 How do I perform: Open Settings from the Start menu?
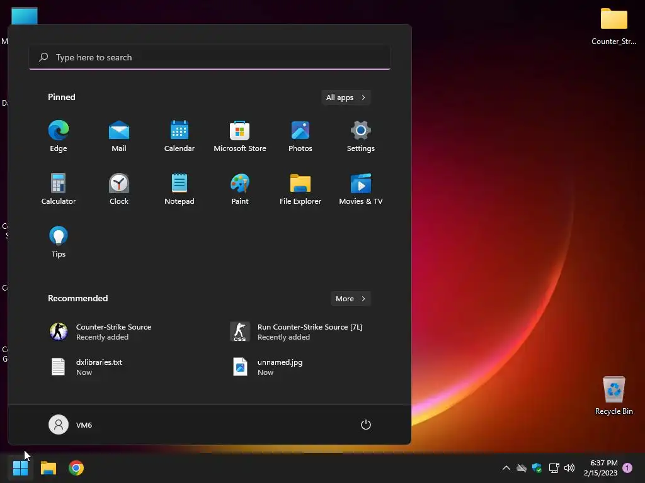pos(361,136)
